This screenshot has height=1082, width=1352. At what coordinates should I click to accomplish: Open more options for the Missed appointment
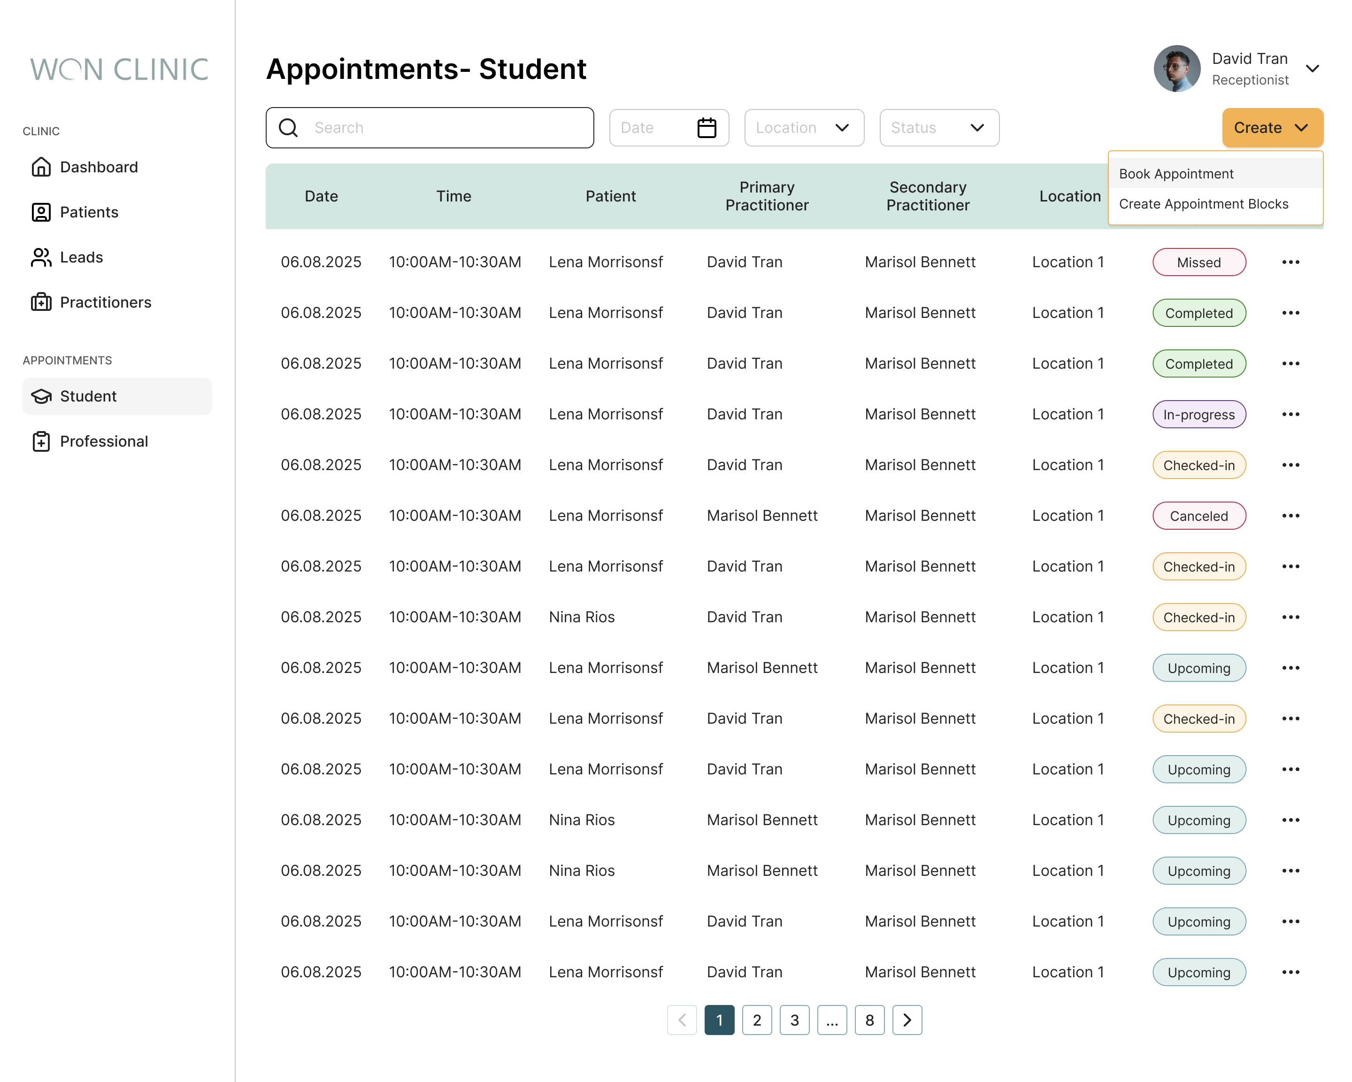point(1291,262)
